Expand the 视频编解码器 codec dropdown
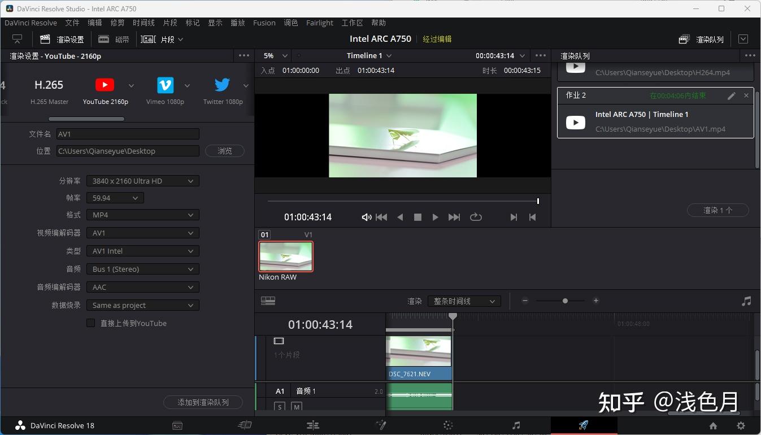The height and width of the screenshot is (435, 761). pyautogui.click(x=142, y=232)
